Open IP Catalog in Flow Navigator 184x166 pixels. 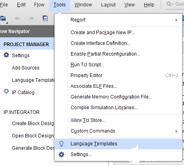click(x=23, y=93)
